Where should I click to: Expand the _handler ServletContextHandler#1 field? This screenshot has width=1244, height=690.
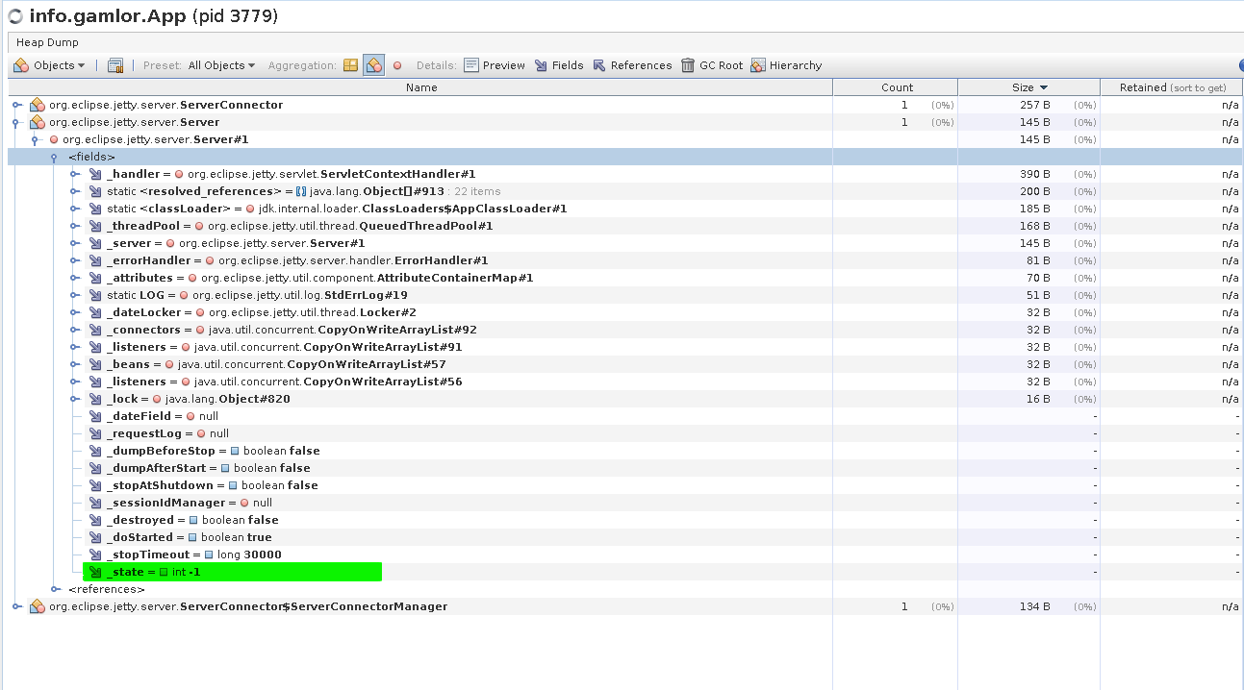click(x=75, y=174)
